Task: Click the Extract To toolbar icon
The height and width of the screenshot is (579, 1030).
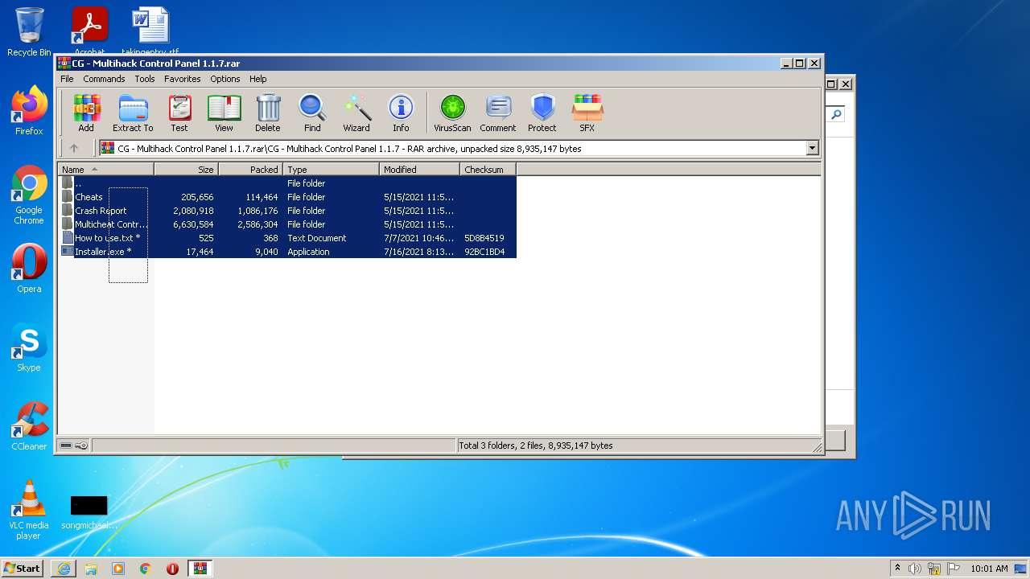Action: [x=133, y=113]
